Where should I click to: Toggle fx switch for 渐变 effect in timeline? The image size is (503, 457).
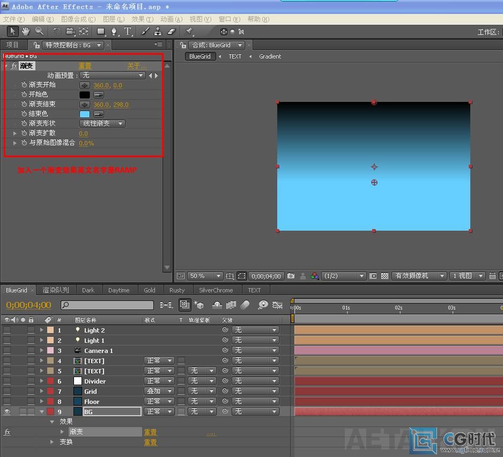pyautogui.click(x=7, y=432)
